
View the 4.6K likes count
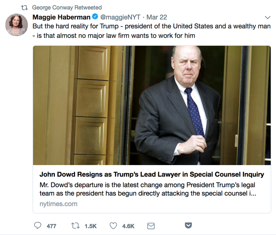[128, 226]
